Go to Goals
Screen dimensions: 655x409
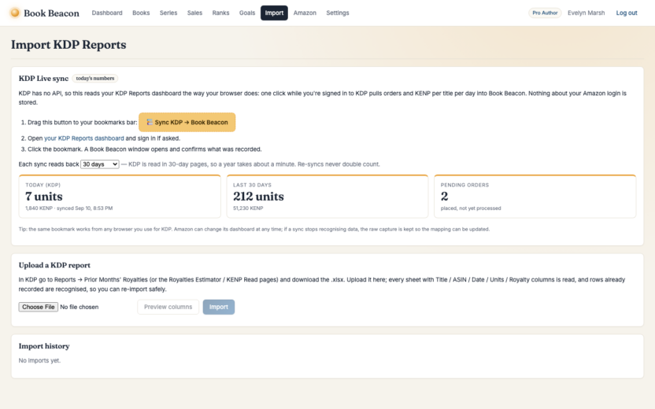pyautogui.click(x=247, y=13)
